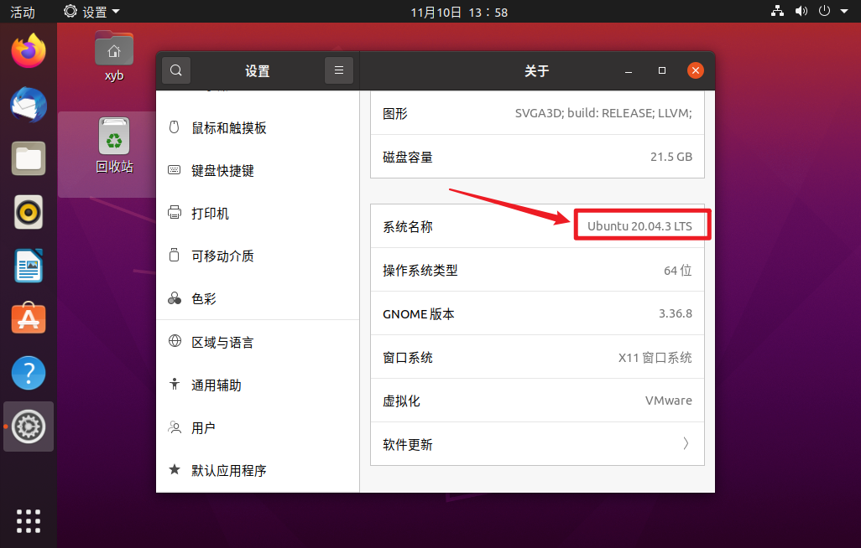Select 鼠标和触摸板 in sidebar
Screen dimensions: 861x548
tap(258, 128)
